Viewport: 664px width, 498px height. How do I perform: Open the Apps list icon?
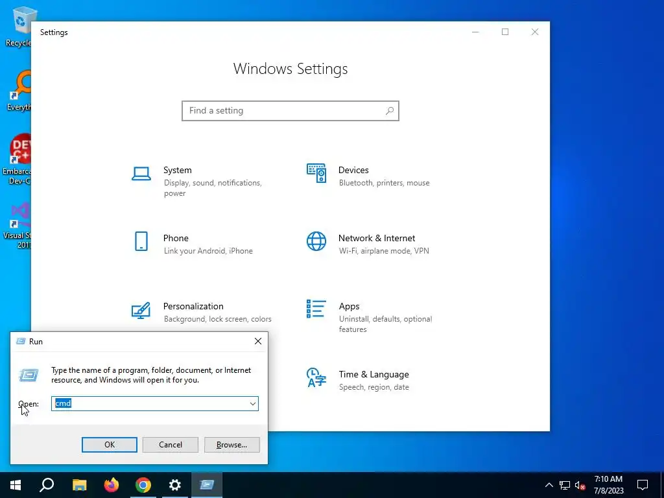(x=316, y=309)
